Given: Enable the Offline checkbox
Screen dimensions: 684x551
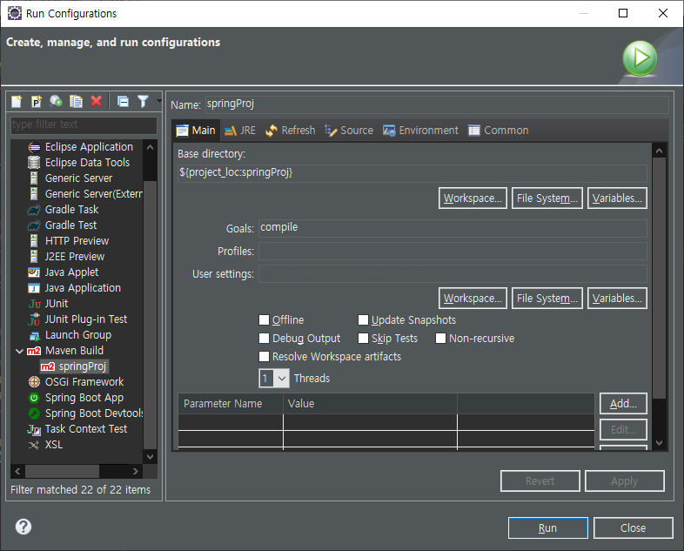Looking at the screenshot, I should [x=264, y=320].
